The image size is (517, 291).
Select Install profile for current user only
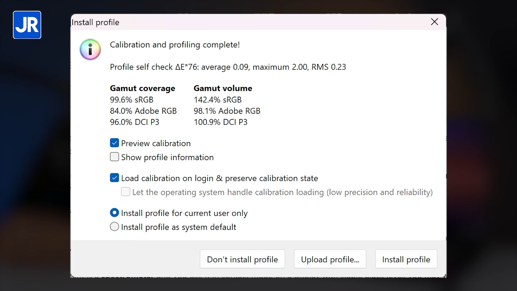click(x=115, y=213)
